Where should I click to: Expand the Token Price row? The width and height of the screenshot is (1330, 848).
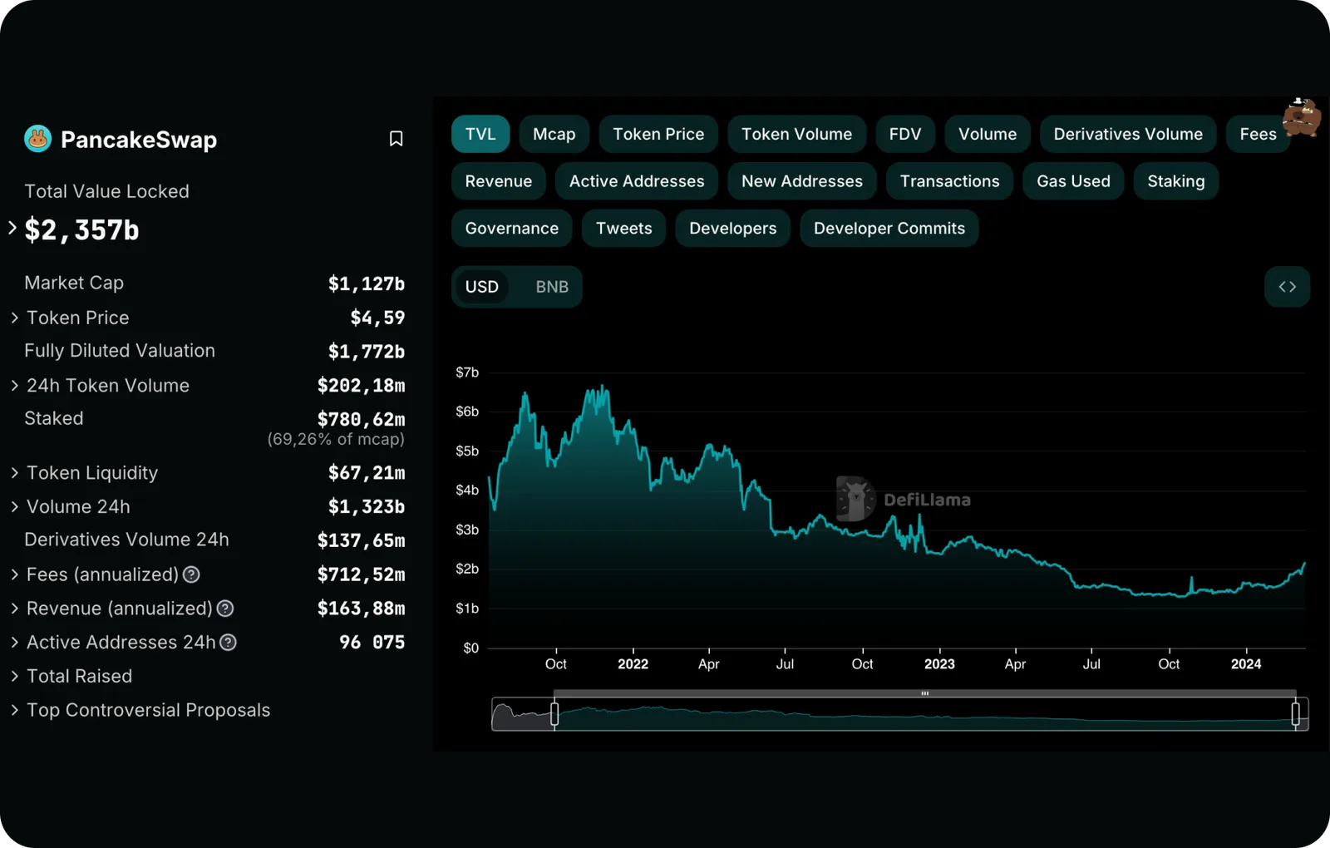pyautogui.click(x=15, y=318)
